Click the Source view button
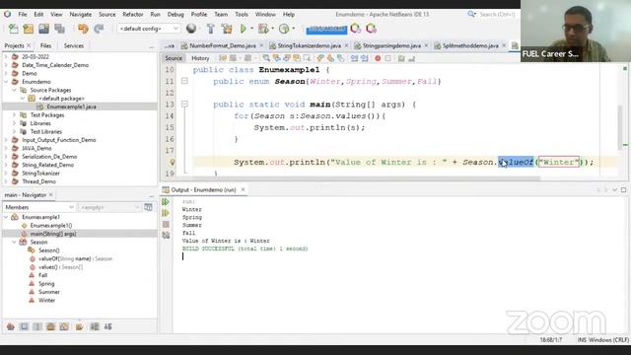 coord(174,58)
